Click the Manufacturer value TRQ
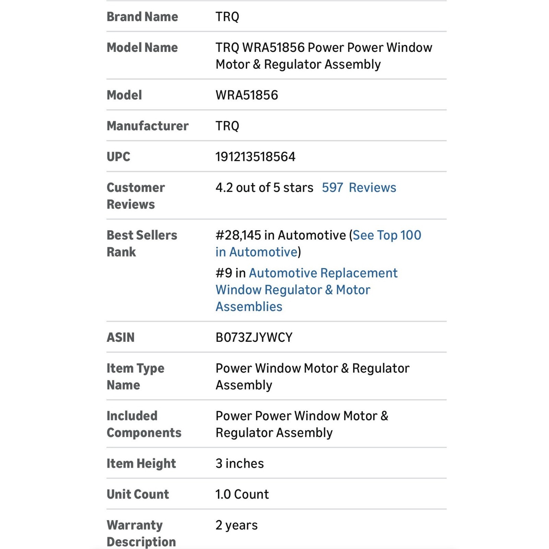 [x=227, y=126]
